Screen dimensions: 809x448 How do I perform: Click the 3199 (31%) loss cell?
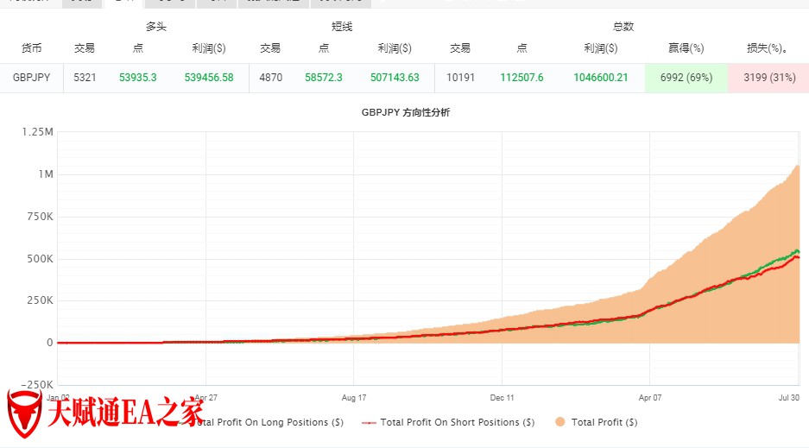tap(768, 78)
